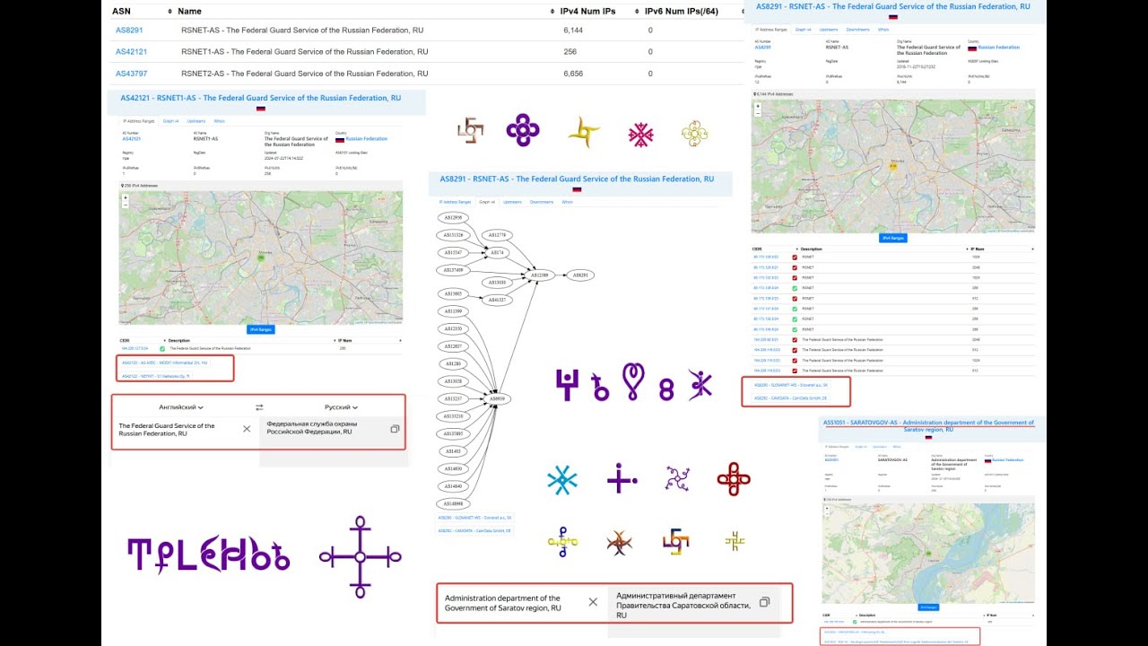Open Whois tab in the AS42121 panel
This screenshot has height=646, width=1148.
click(x=219, y=121)
